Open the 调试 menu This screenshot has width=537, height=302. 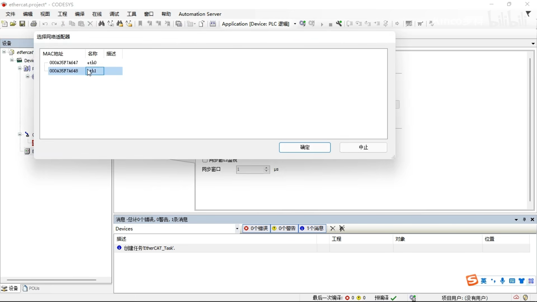(114, 14)
